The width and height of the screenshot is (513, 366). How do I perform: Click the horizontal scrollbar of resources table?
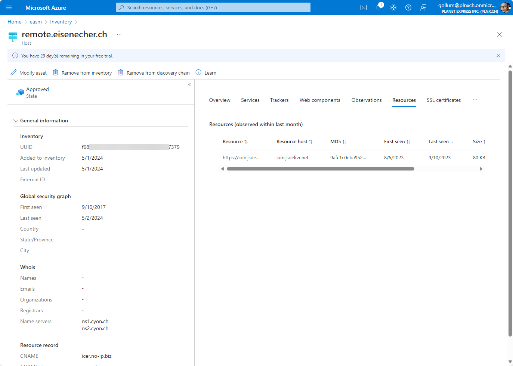tap(320, 169)
